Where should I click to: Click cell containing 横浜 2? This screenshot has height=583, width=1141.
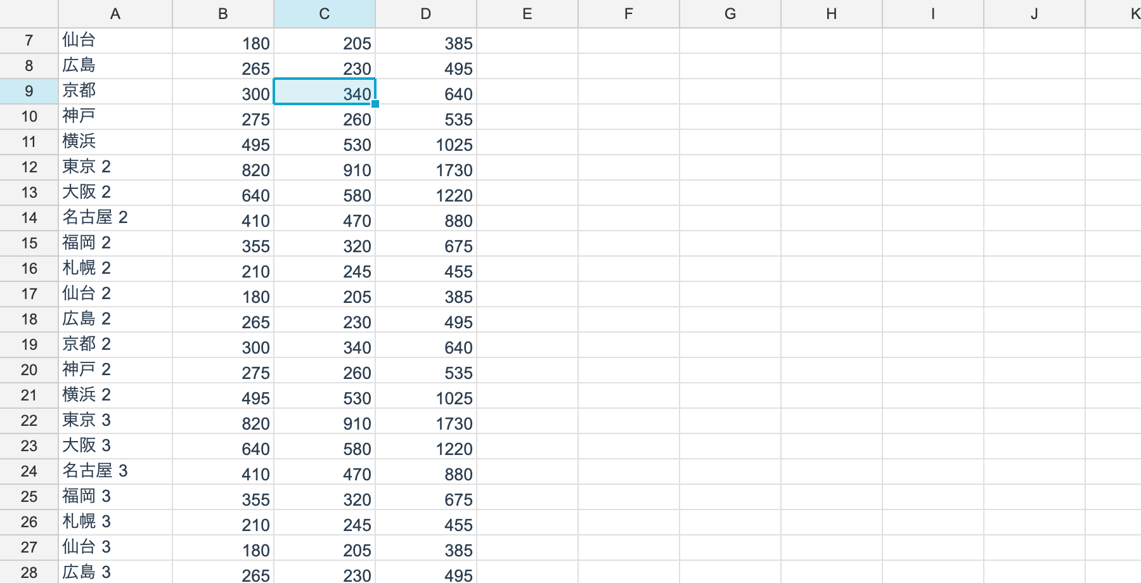(115, 395)
